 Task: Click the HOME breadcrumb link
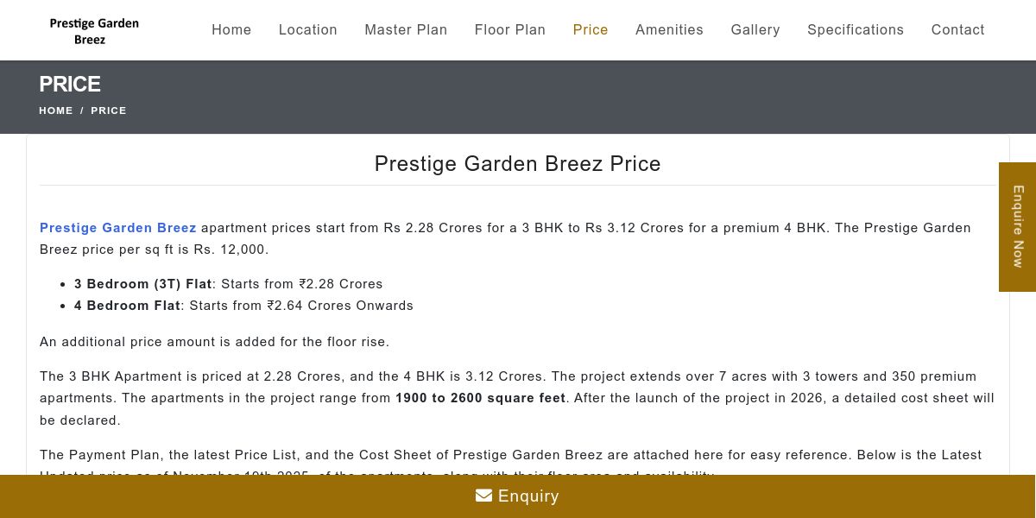[56, 111]
